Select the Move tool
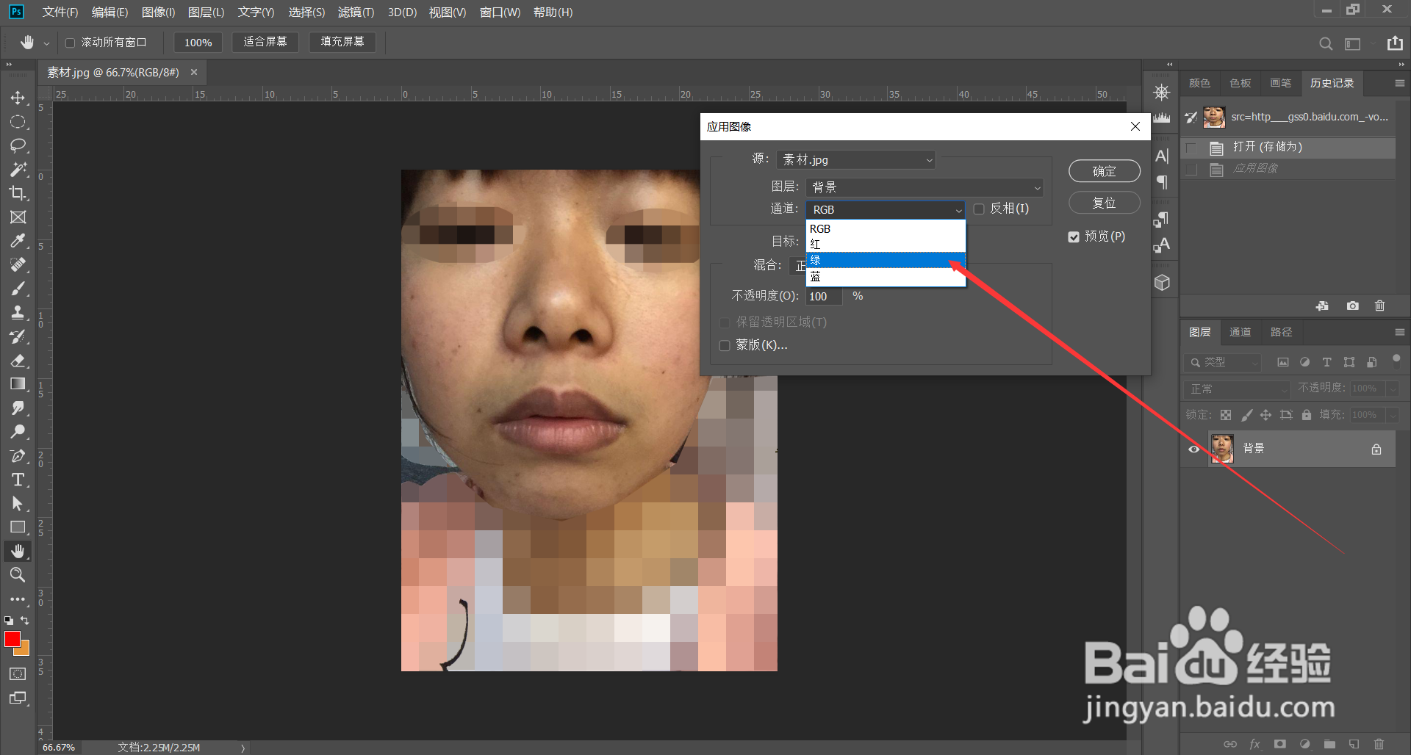1411x755 pixels. pyautogui.click(x=18, y=98)
